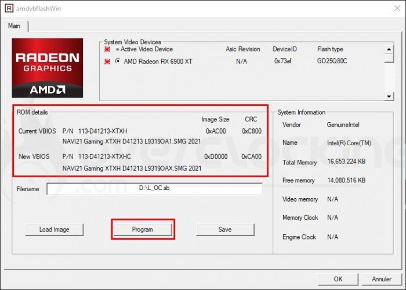The width and height of the screenshot is (406, 290).
Task: Click the Current VBIOS part number 113-D41213-XTXH
Action: [x=103, y=131]
